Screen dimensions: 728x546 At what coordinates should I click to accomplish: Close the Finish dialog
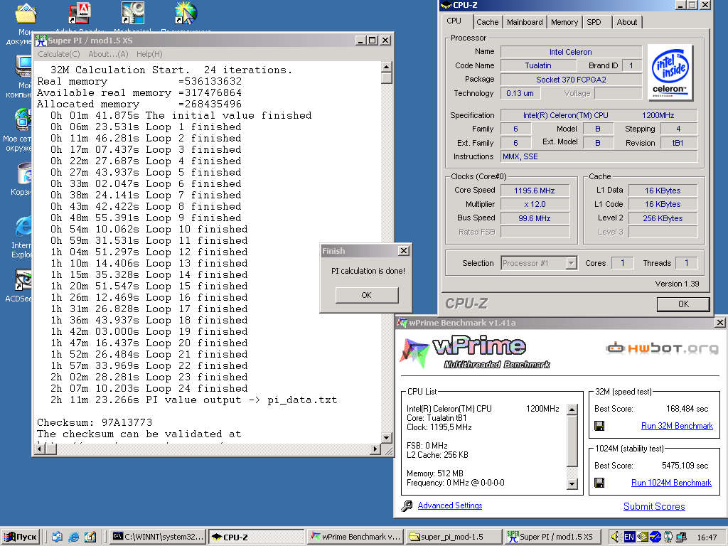404,251
